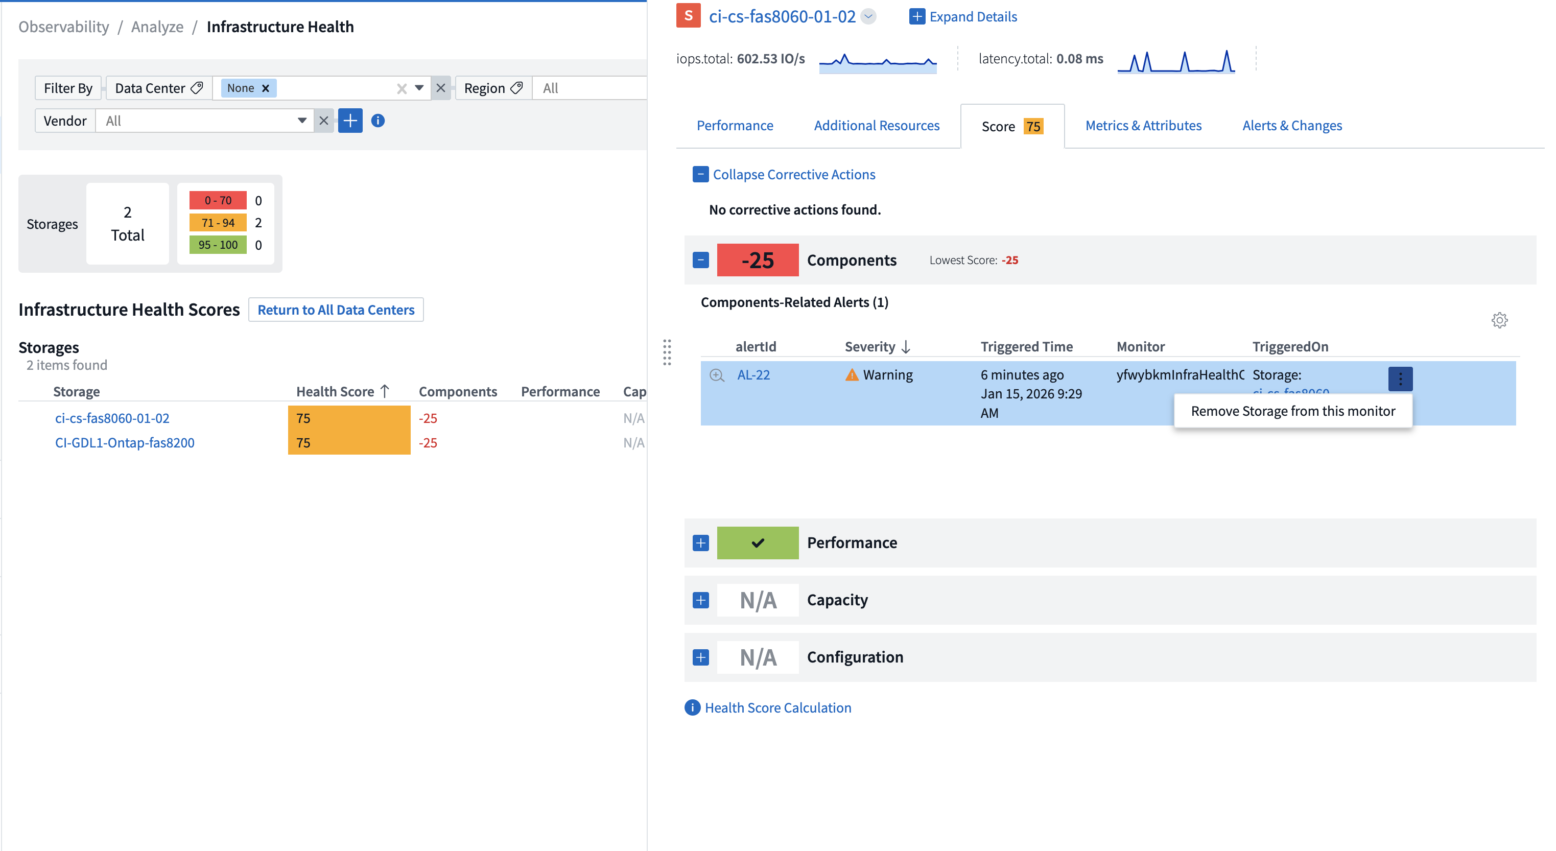Add a new filter with the plus icon

(x=350, y=120)
